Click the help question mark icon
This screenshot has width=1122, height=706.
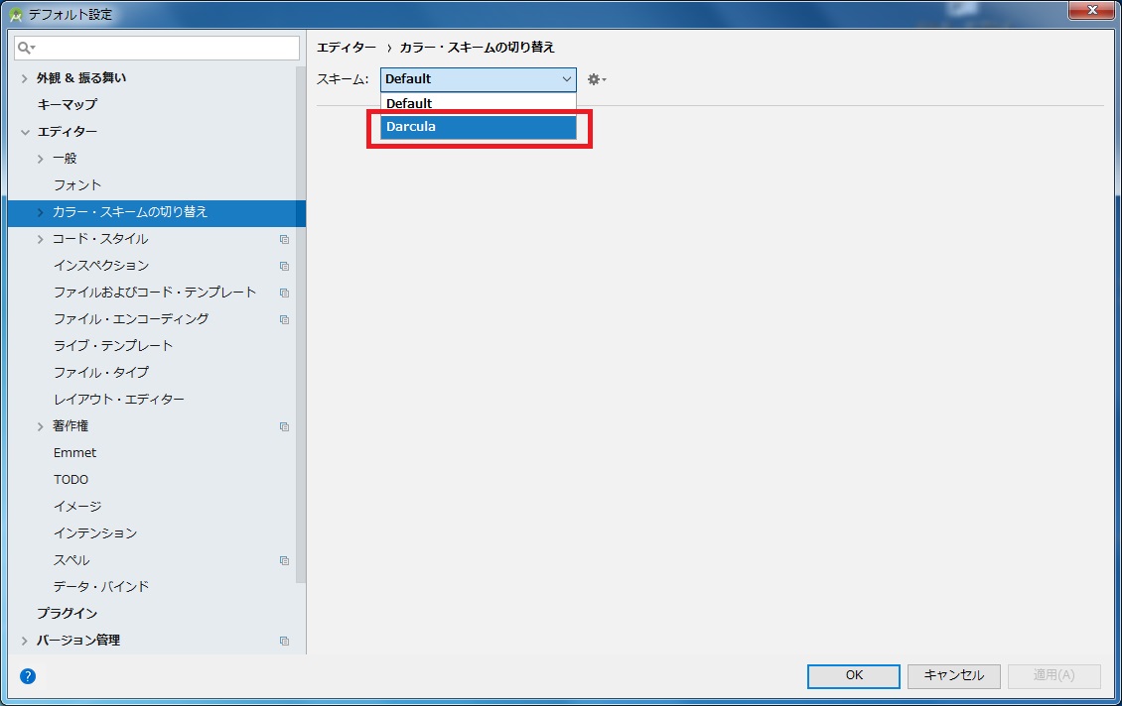(28, 676)
